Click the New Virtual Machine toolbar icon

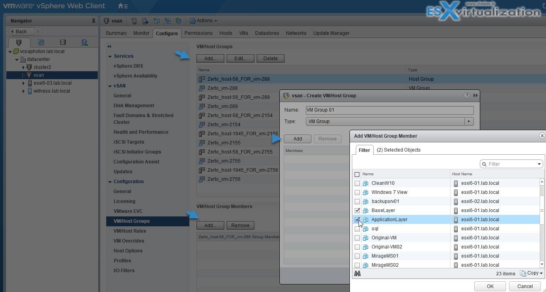(157, 21)
